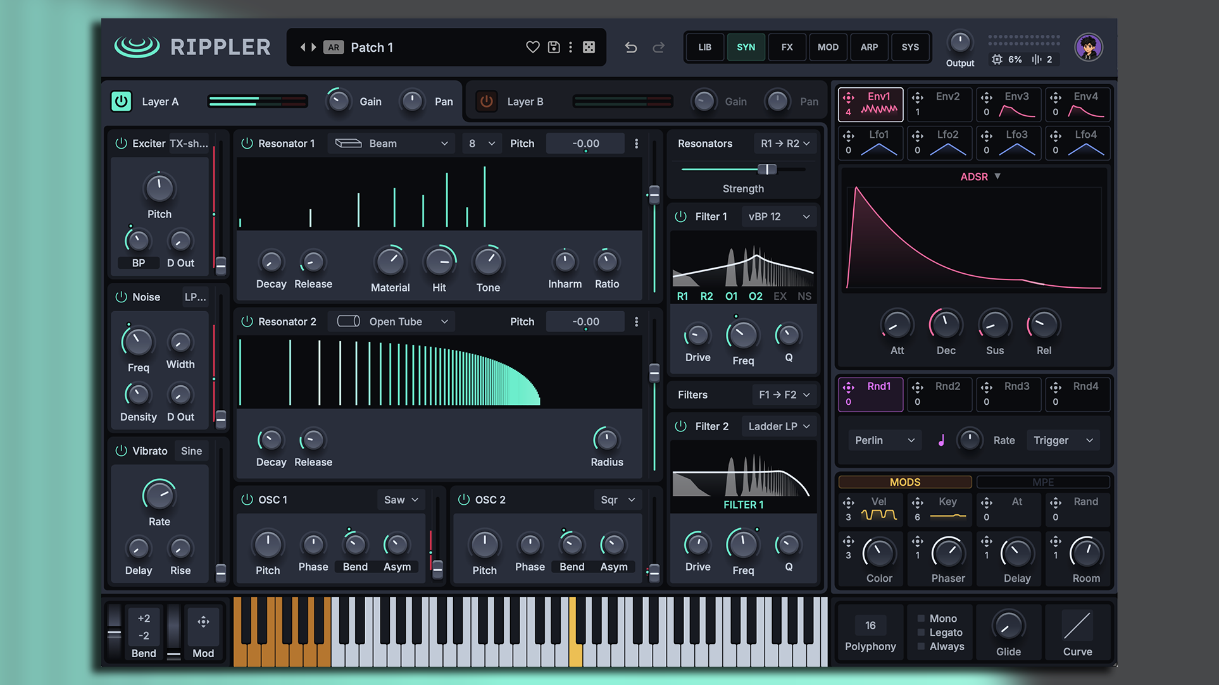Open the user profile avatar
Image resolution: width=1219 pixels, height=685 pixels.
[x=1088, y=47]
